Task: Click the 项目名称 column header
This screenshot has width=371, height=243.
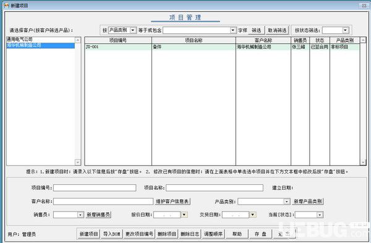Action: pyautogui.click(x=194, y=40)
